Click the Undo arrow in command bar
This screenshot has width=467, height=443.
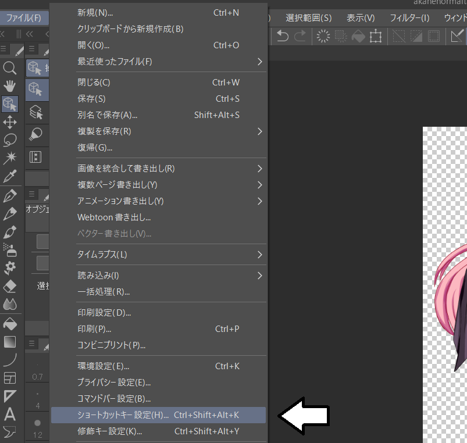point(283,37)
